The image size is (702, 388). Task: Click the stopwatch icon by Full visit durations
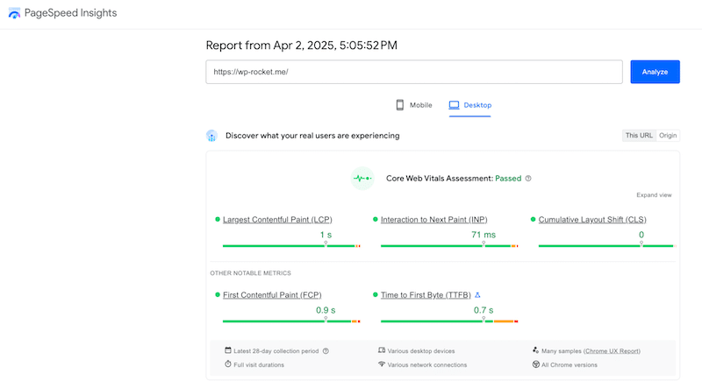pos(228,363)
